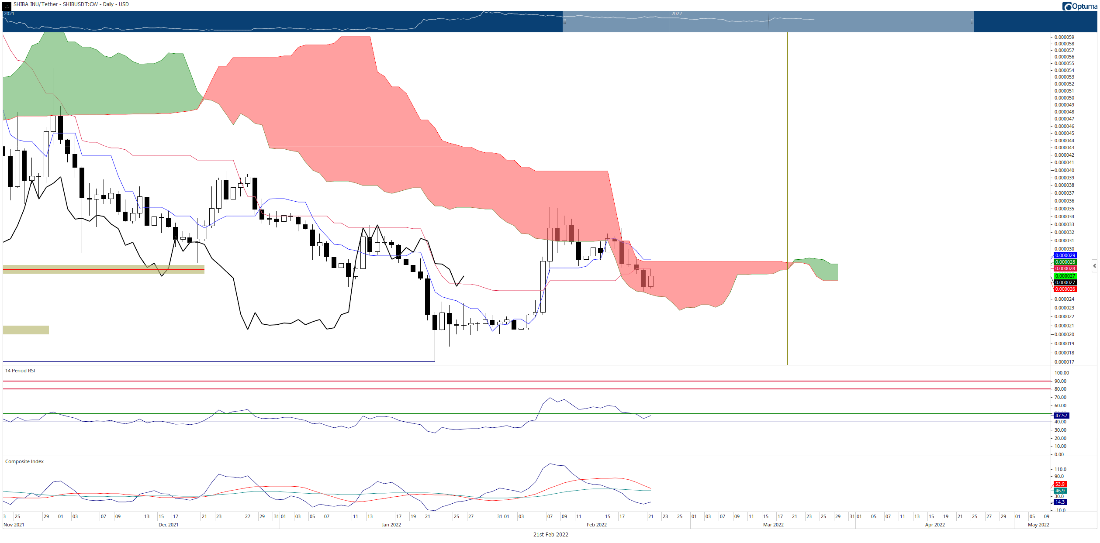Click the Feb 2022 month label
This screenshot has width=1100, height=543.
(x=596, y=525)
